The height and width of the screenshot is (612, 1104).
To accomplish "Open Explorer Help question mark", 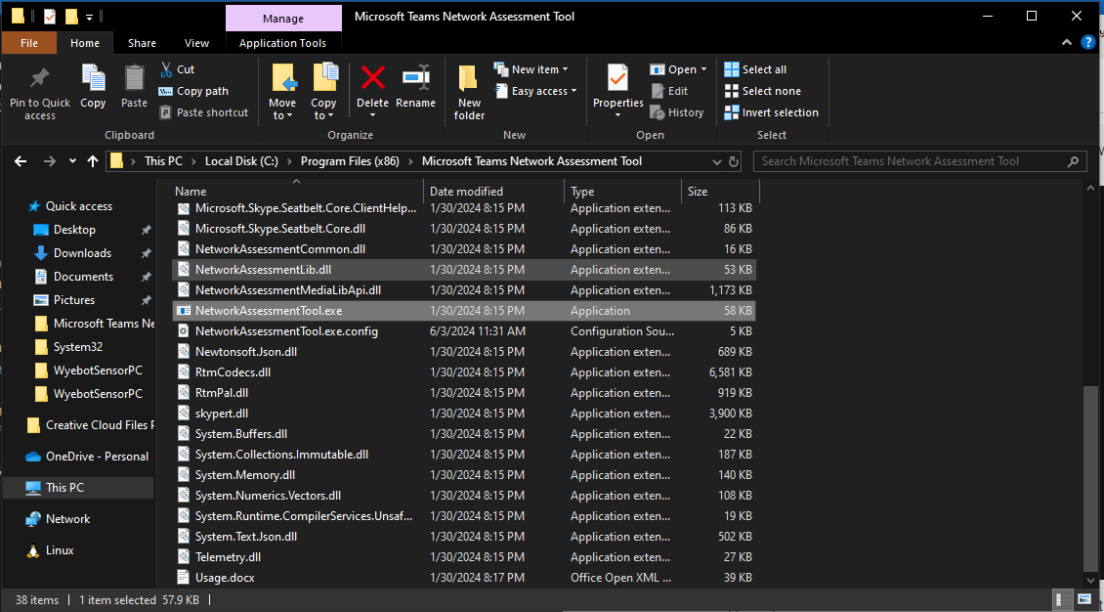I will pyautogui.click(x=1087, y=42).
